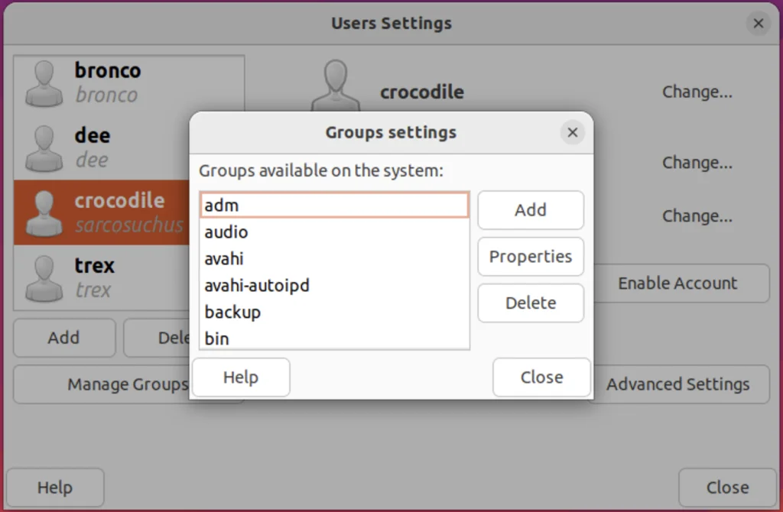Change the crocodile account settings

[x=697, y=91]
